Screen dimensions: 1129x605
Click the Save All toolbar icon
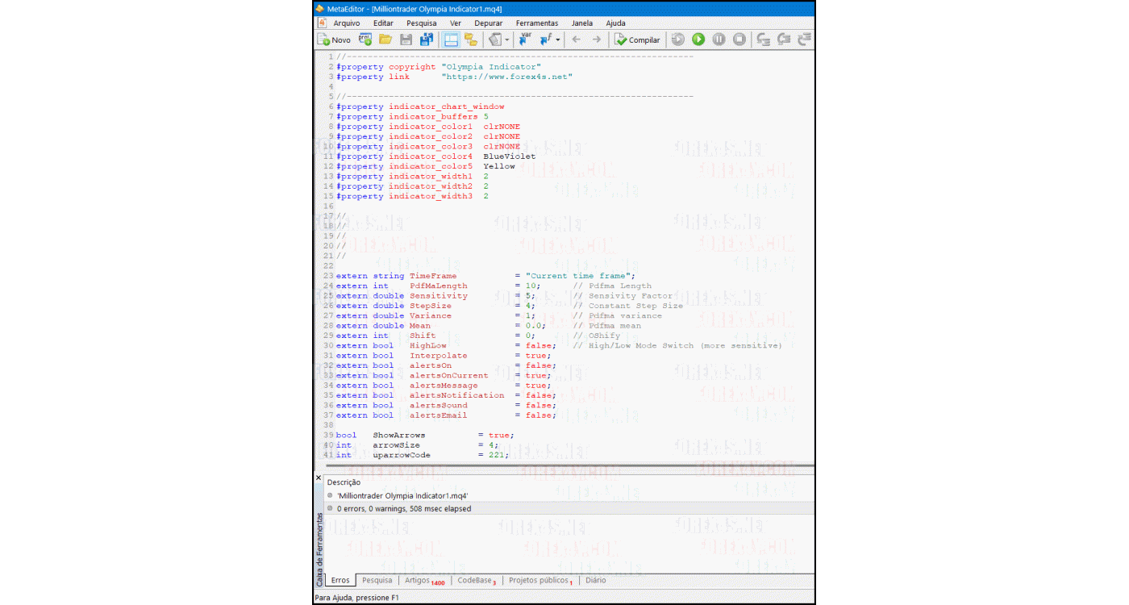[427, 40]
